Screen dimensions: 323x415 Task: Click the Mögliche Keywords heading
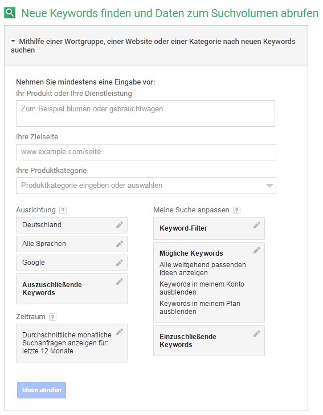191,253
